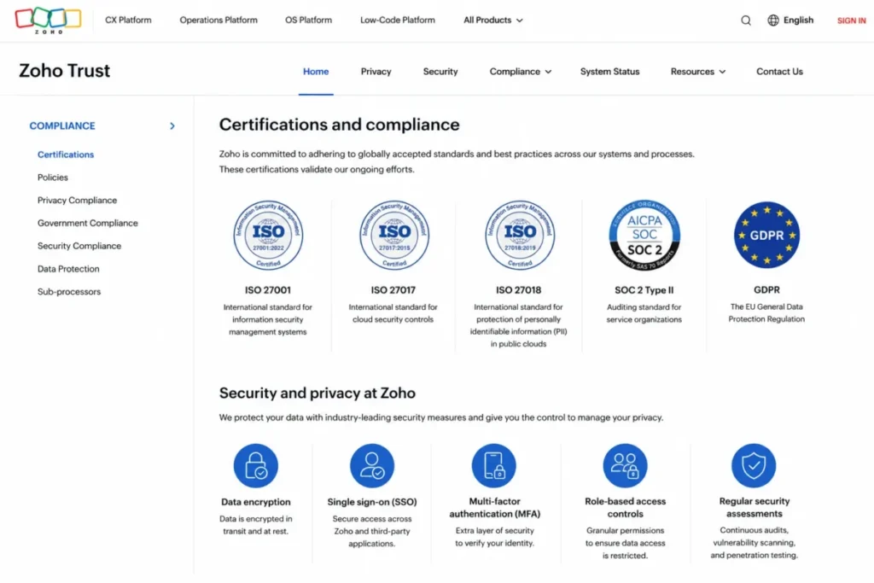
Task: Open the Security tab
Action: click(440, 72)
